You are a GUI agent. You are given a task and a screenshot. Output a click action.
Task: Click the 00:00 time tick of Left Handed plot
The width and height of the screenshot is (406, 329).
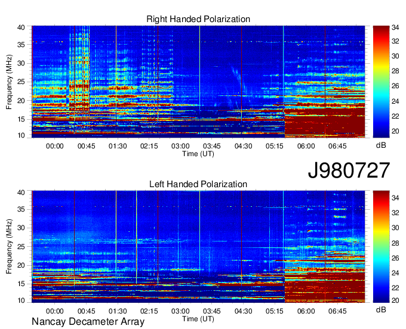tap(55, 311)
